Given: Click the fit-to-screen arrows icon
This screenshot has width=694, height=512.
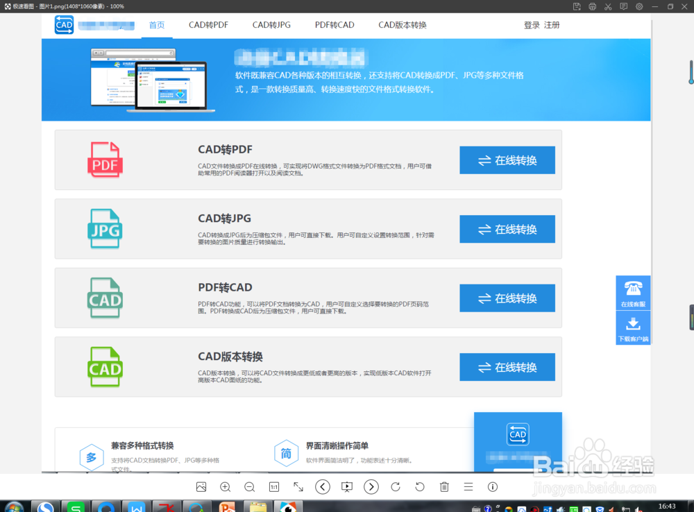Looking at the screenshot, I should pyautogui.click(x=298, y=487).
